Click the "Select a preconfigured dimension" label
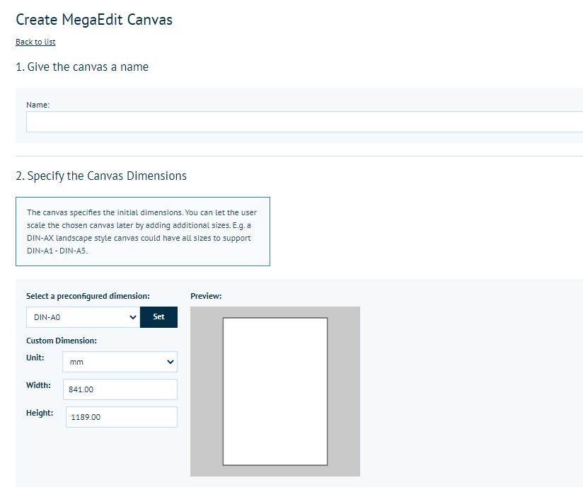Screen dimensions: 583x502 point(88,296)
